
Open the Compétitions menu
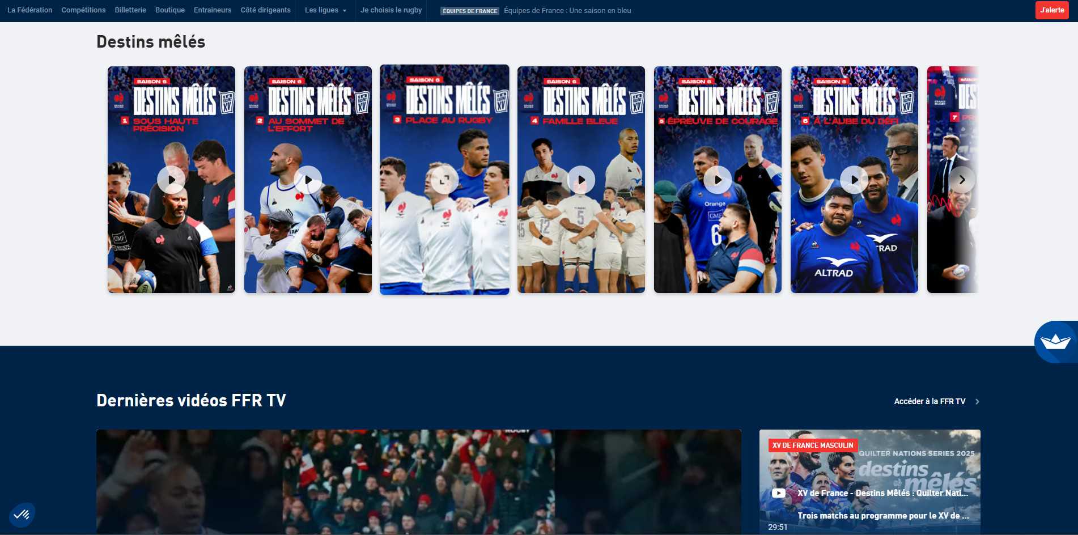tap(83, 10)
